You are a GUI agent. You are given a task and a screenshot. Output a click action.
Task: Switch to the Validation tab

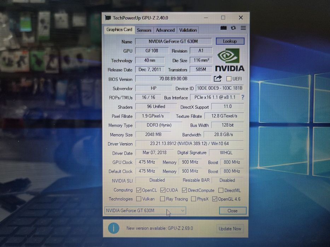coord(188,30)
